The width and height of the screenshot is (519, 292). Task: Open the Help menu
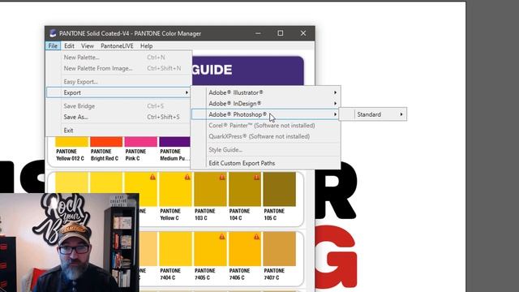[x=146, y=46]
